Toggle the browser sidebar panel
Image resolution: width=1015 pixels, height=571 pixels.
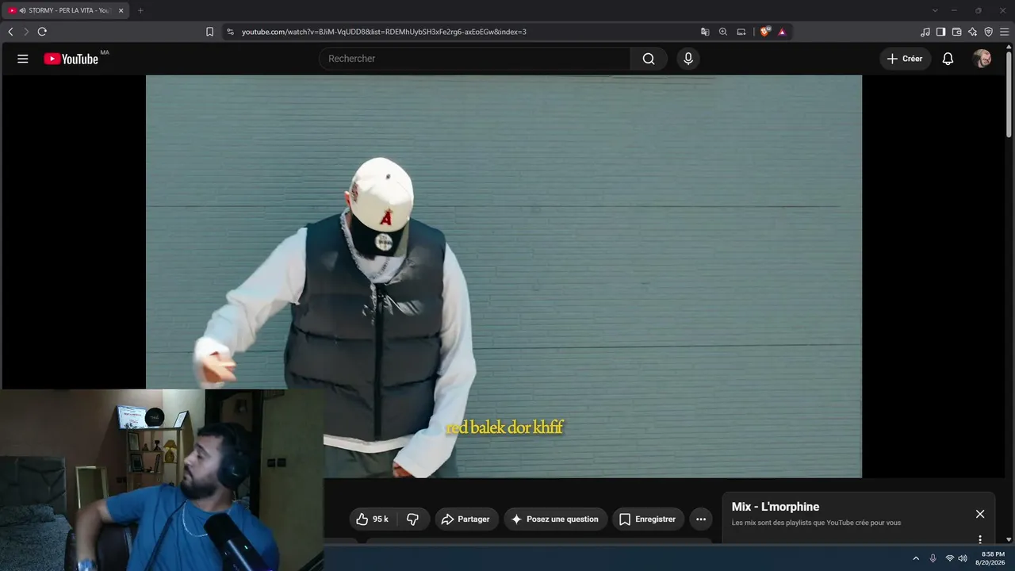[940, 32]
